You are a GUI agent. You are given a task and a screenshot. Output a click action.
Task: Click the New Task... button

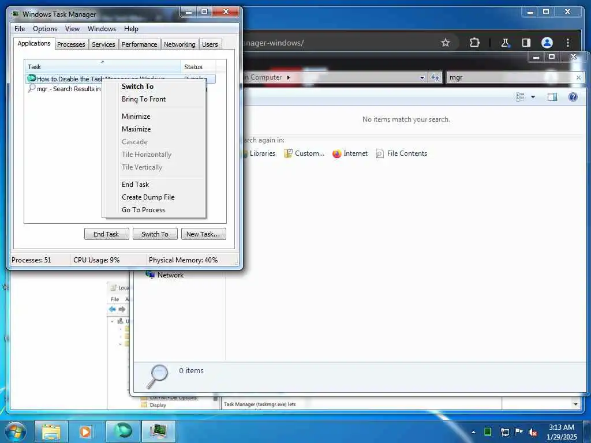(203, 234)
